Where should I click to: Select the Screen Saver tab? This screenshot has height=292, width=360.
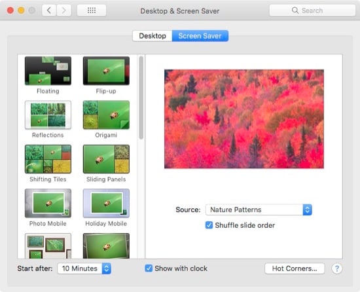click(200, 36)
